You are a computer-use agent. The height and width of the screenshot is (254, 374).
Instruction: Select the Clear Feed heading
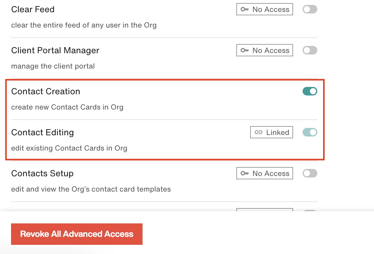tap(32, 9)
